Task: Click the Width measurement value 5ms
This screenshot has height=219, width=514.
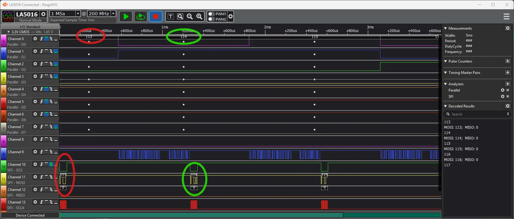Action: tap(469, 35)
